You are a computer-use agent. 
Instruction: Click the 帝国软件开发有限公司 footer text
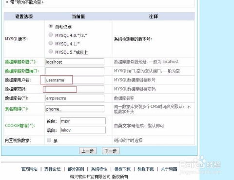(x=90, y=177)
